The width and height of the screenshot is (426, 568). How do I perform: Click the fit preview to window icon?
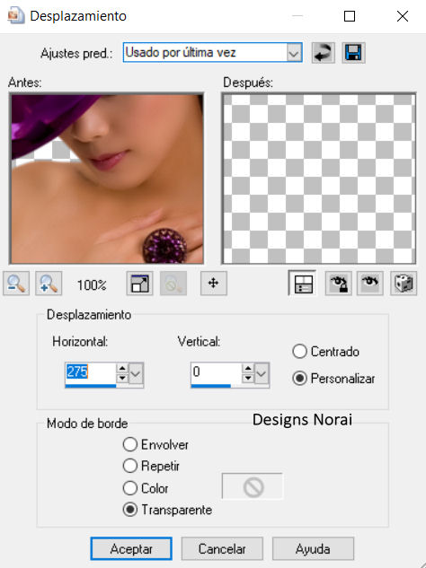(139, 284)
